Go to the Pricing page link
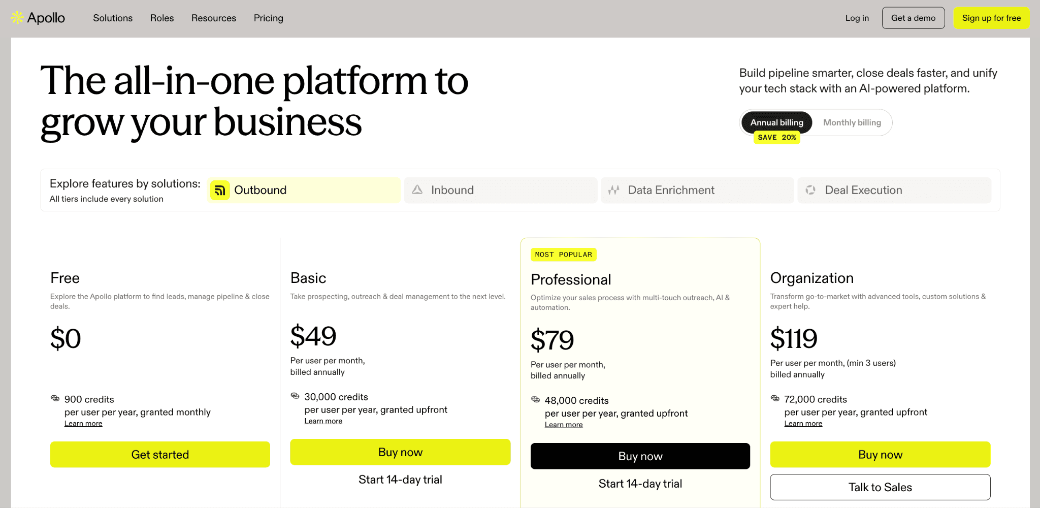Screen dimensions: 1040x508 pyautogui.click(x=269, y=18)
